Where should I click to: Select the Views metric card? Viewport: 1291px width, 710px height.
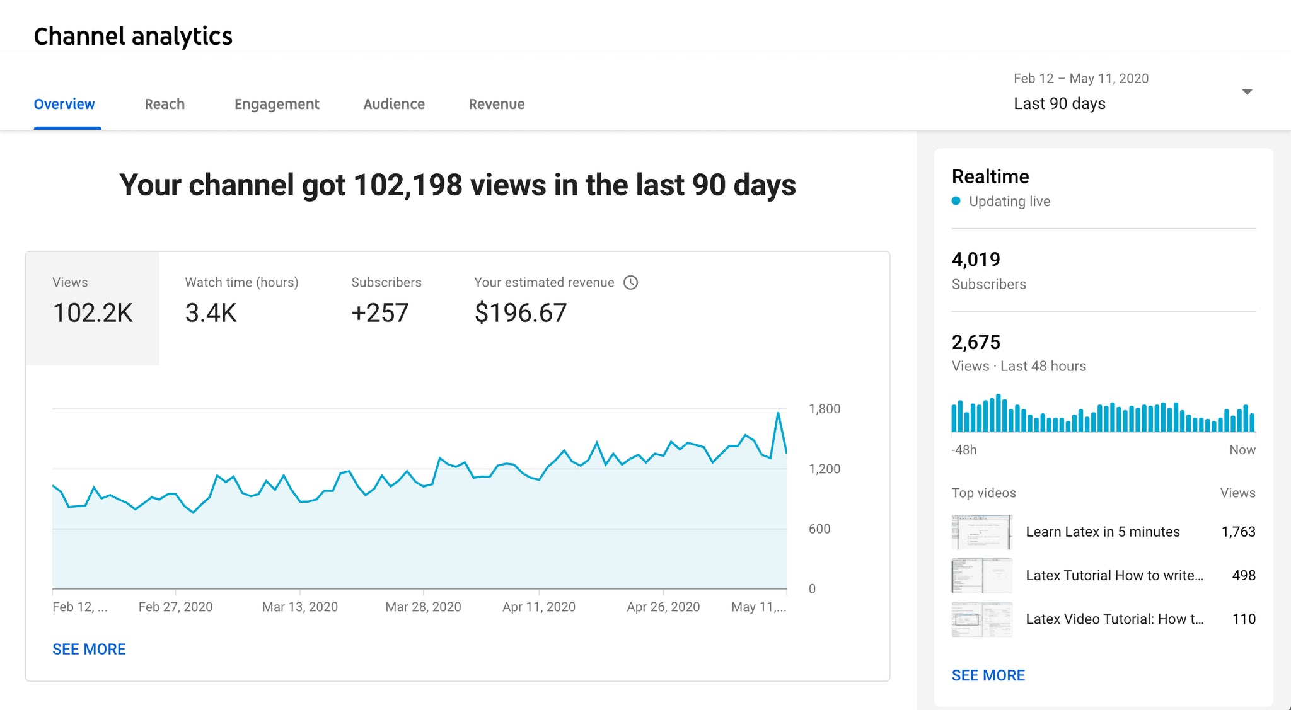click(x=93, y=307)
